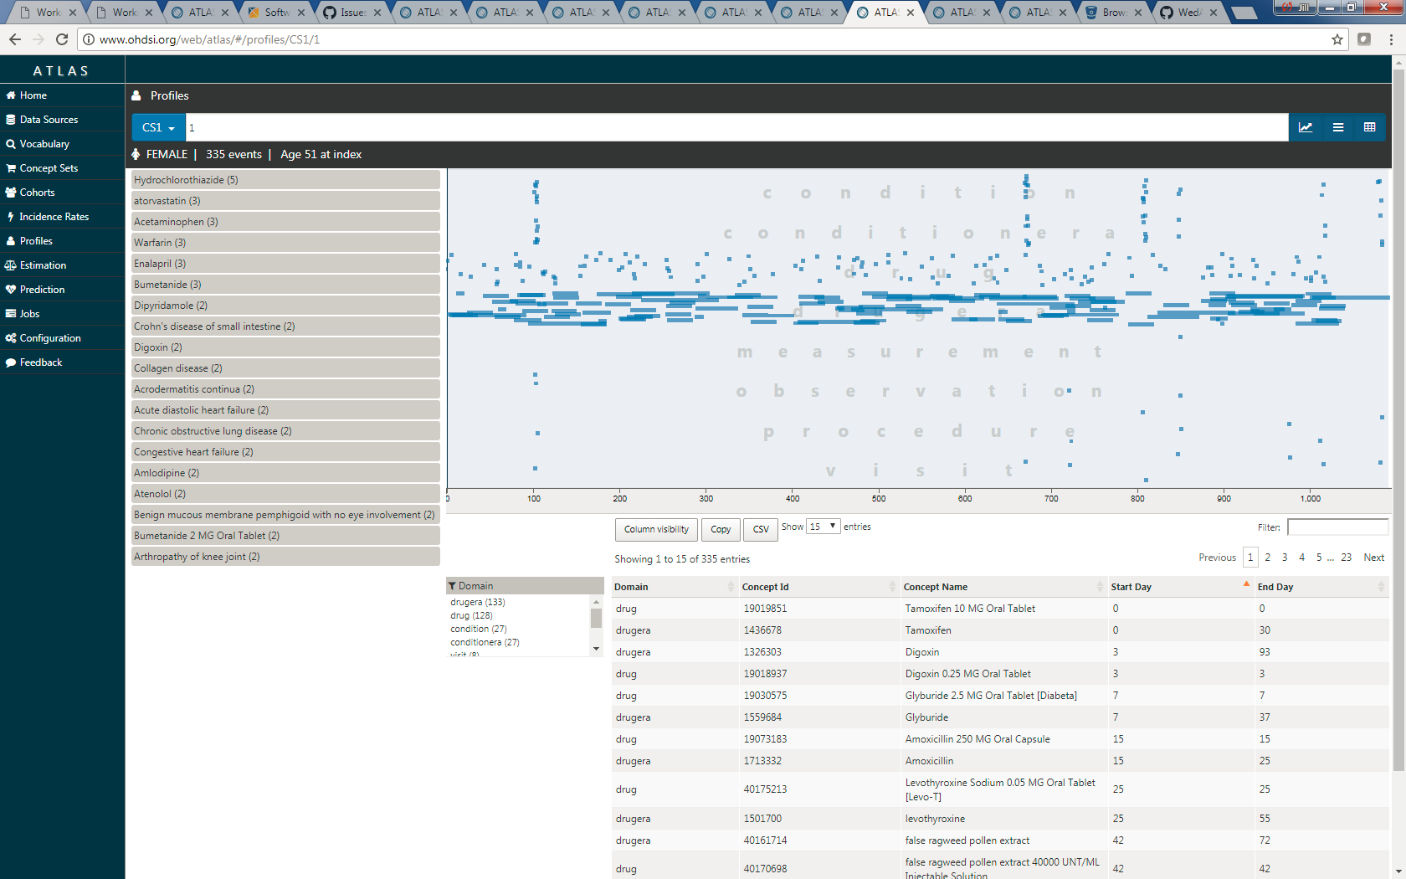Click the CSV export button
The image size is (1406, 879).
click(760, 529)
